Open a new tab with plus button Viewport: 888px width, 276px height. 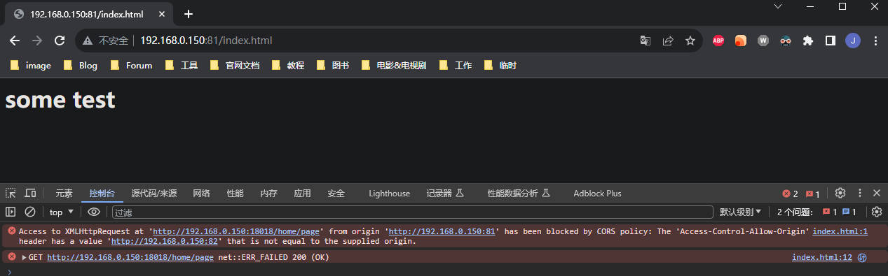coord(188,14)
